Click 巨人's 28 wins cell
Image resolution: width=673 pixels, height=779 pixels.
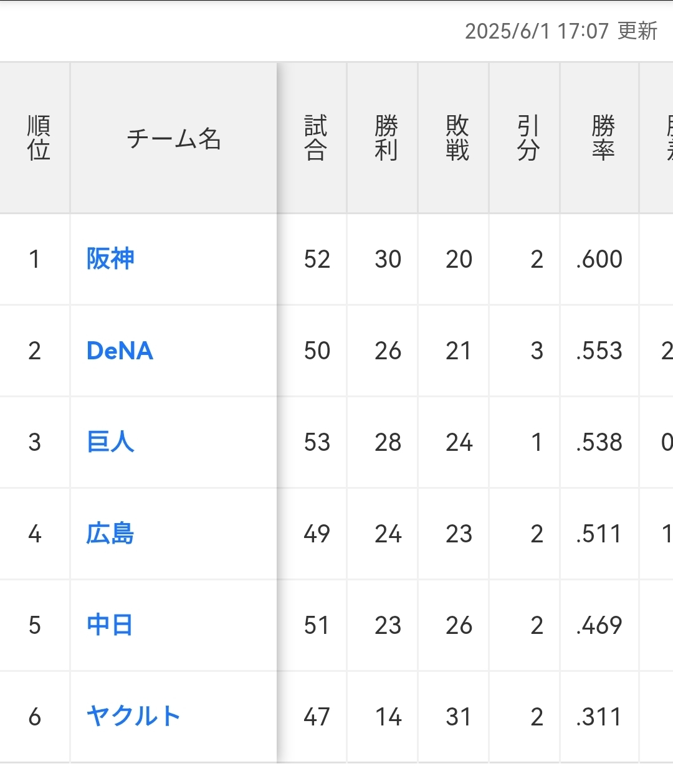[x=388, y=442]
